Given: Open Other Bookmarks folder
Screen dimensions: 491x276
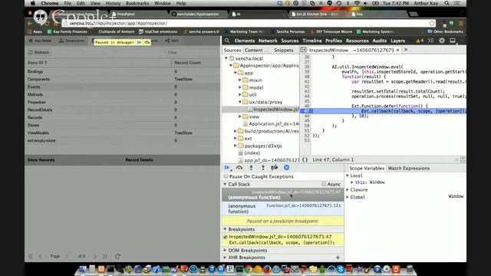Looking at the screenshot, I should [445, 31].
